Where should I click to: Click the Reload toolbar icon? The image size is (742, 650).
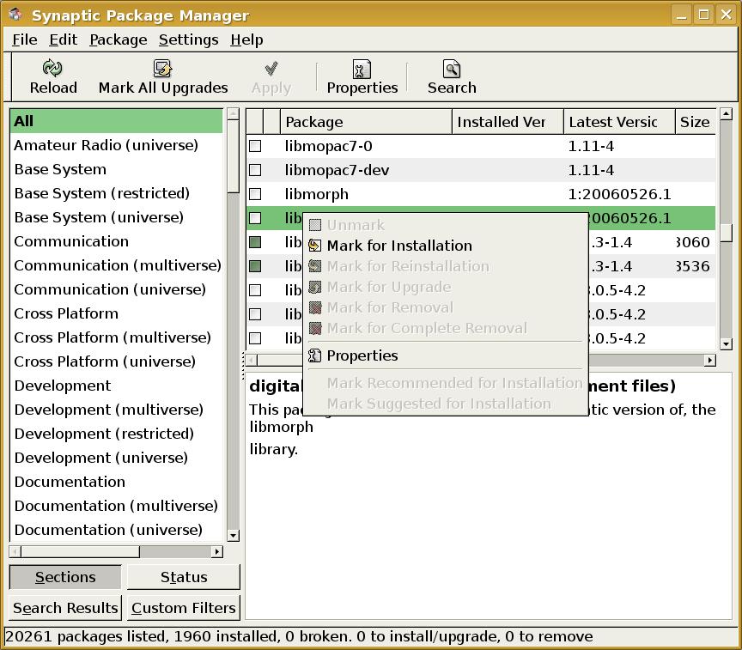tap(53, 69)
